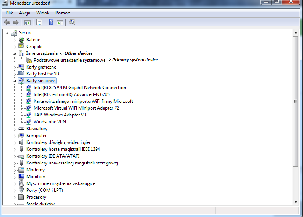This screenshot has height=217, width=303.
Task: Expand the Klawiatury node
Action: pos(15,129)
